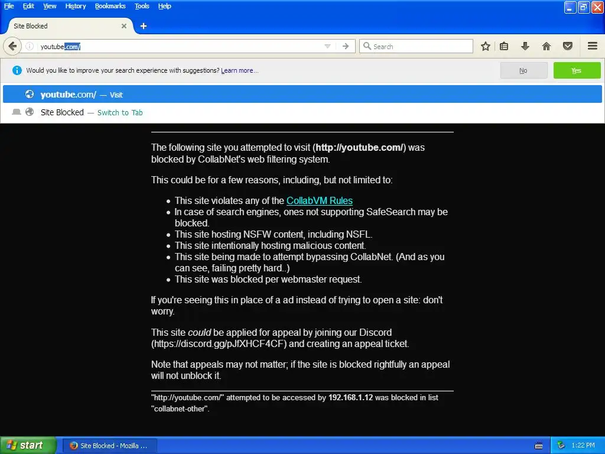Open the History menu
The width and height of the screenshot is (605, 454).
click(76, 6)
